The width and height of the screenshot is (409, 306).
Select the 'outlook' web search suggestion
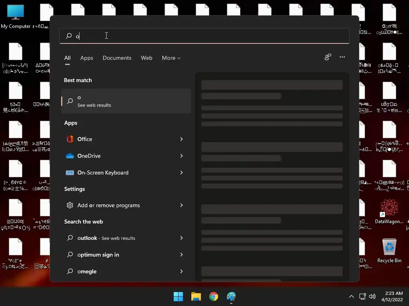[126, 238]
